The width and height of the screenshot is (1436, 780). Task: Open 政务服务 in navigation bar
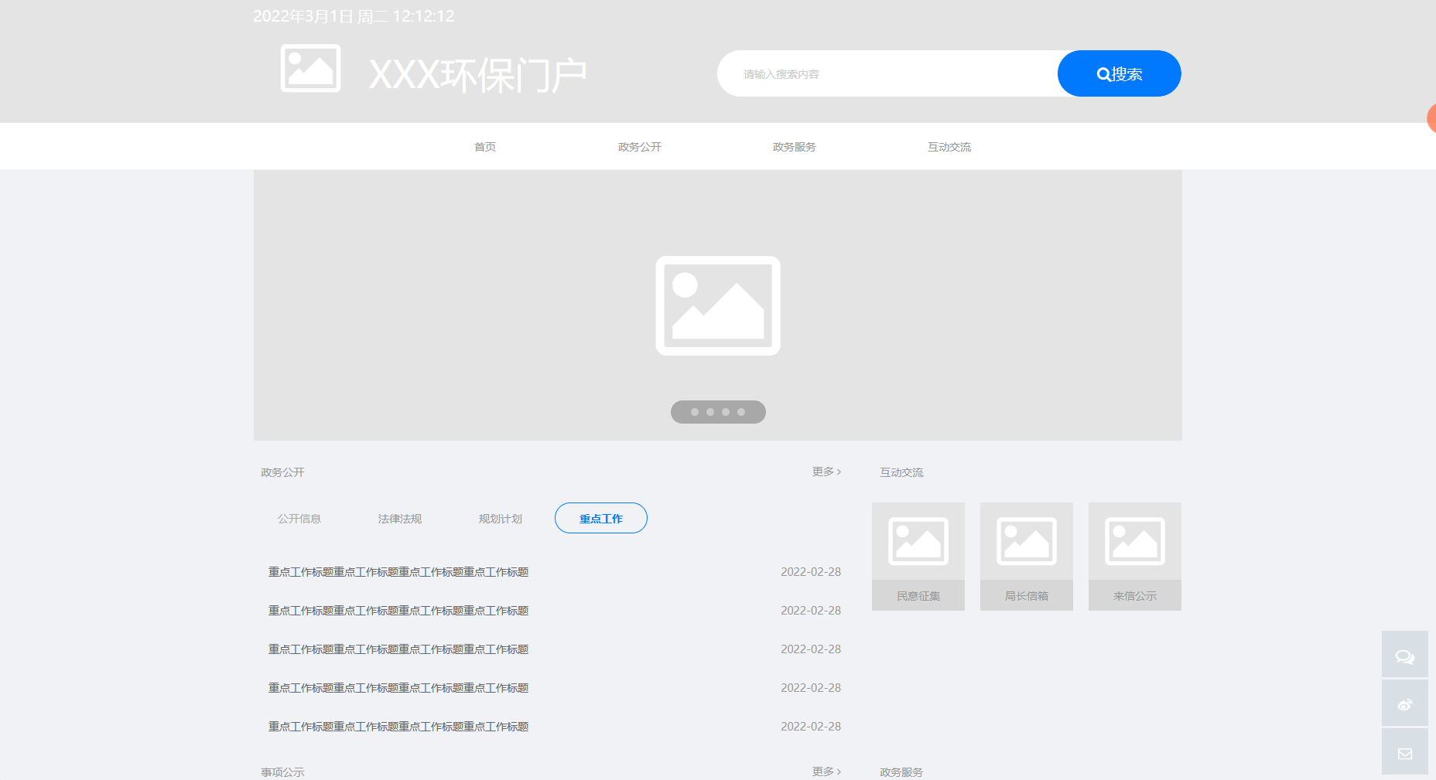(795, 147)
